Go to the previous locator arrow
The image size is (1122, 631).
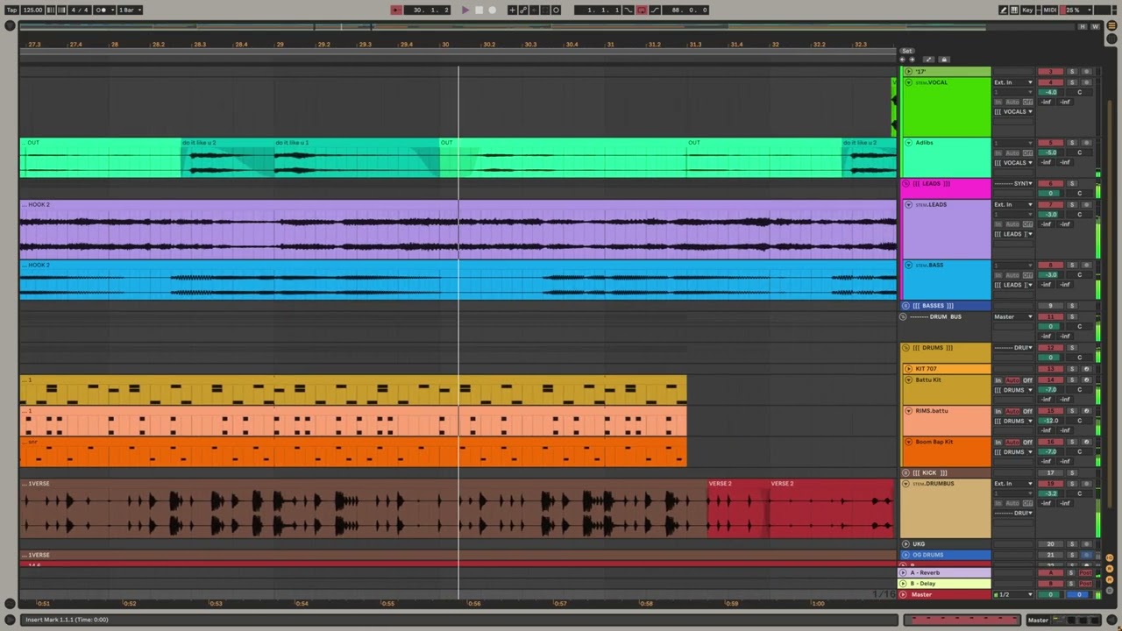(x=902, y=60)
